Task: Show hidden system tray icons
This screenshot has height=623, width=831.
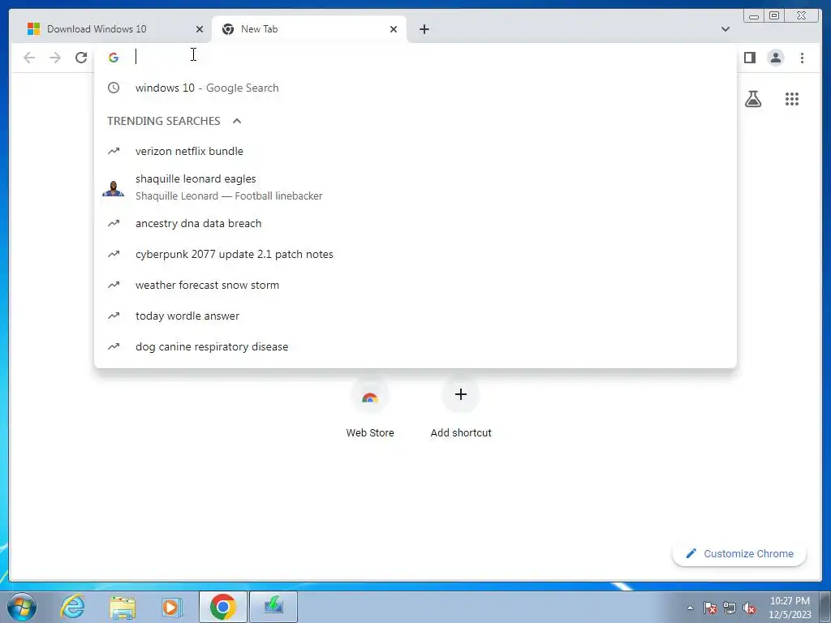Action: (x=690, y=608)
